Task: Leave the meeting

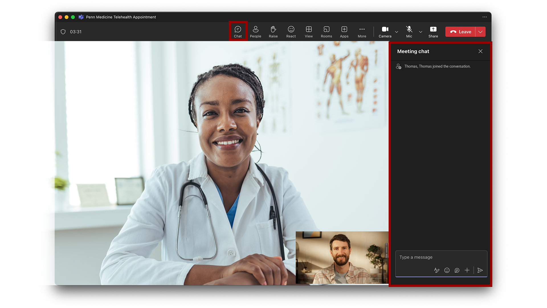Action: tap(461, 32)
